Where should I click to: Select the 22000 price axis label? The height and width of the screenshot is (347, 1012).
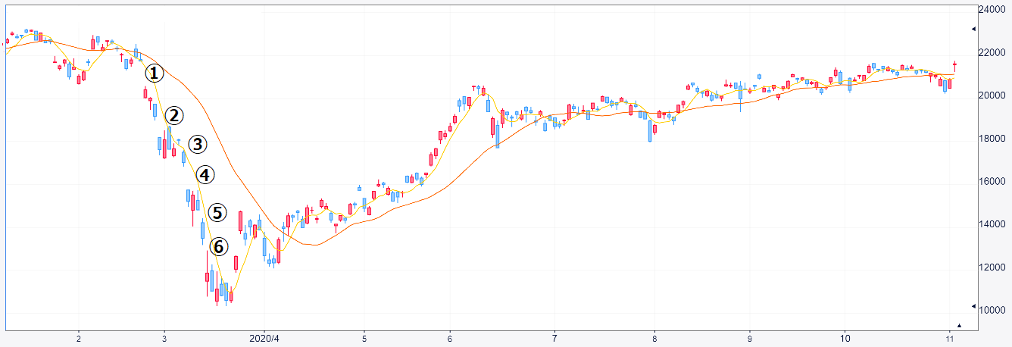(994, 53)
